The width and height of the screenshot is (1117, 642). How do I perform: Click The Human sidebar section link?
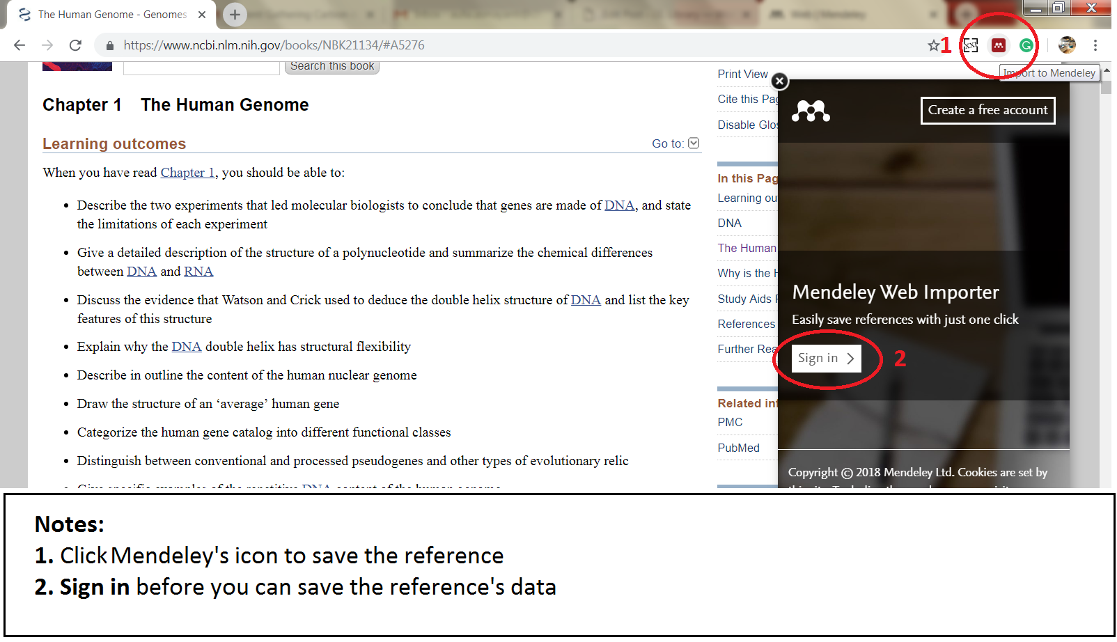747,248
